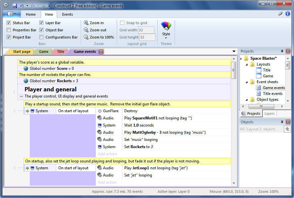
Task: Click the Grid height input field
Action: pos(147,37)
